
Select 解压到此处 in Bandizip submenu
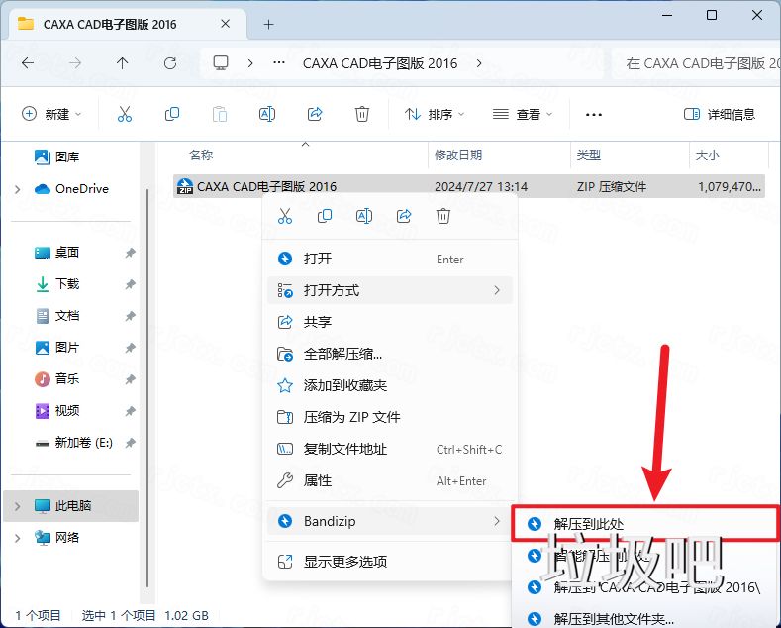coord(646,523)
